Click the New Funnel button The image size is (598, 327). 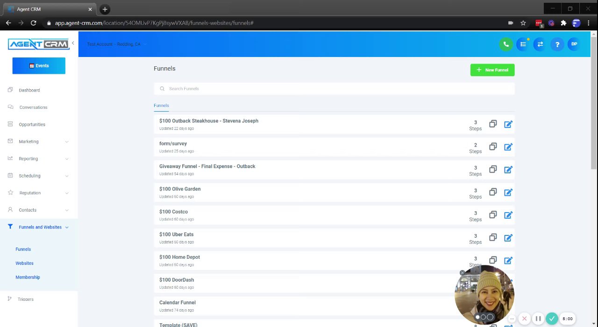point(492,70)
